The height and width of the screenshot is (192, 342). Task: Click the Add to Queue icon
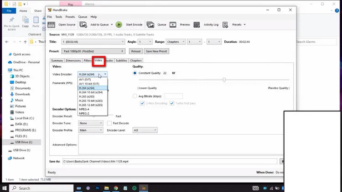(x=83, y=25)
